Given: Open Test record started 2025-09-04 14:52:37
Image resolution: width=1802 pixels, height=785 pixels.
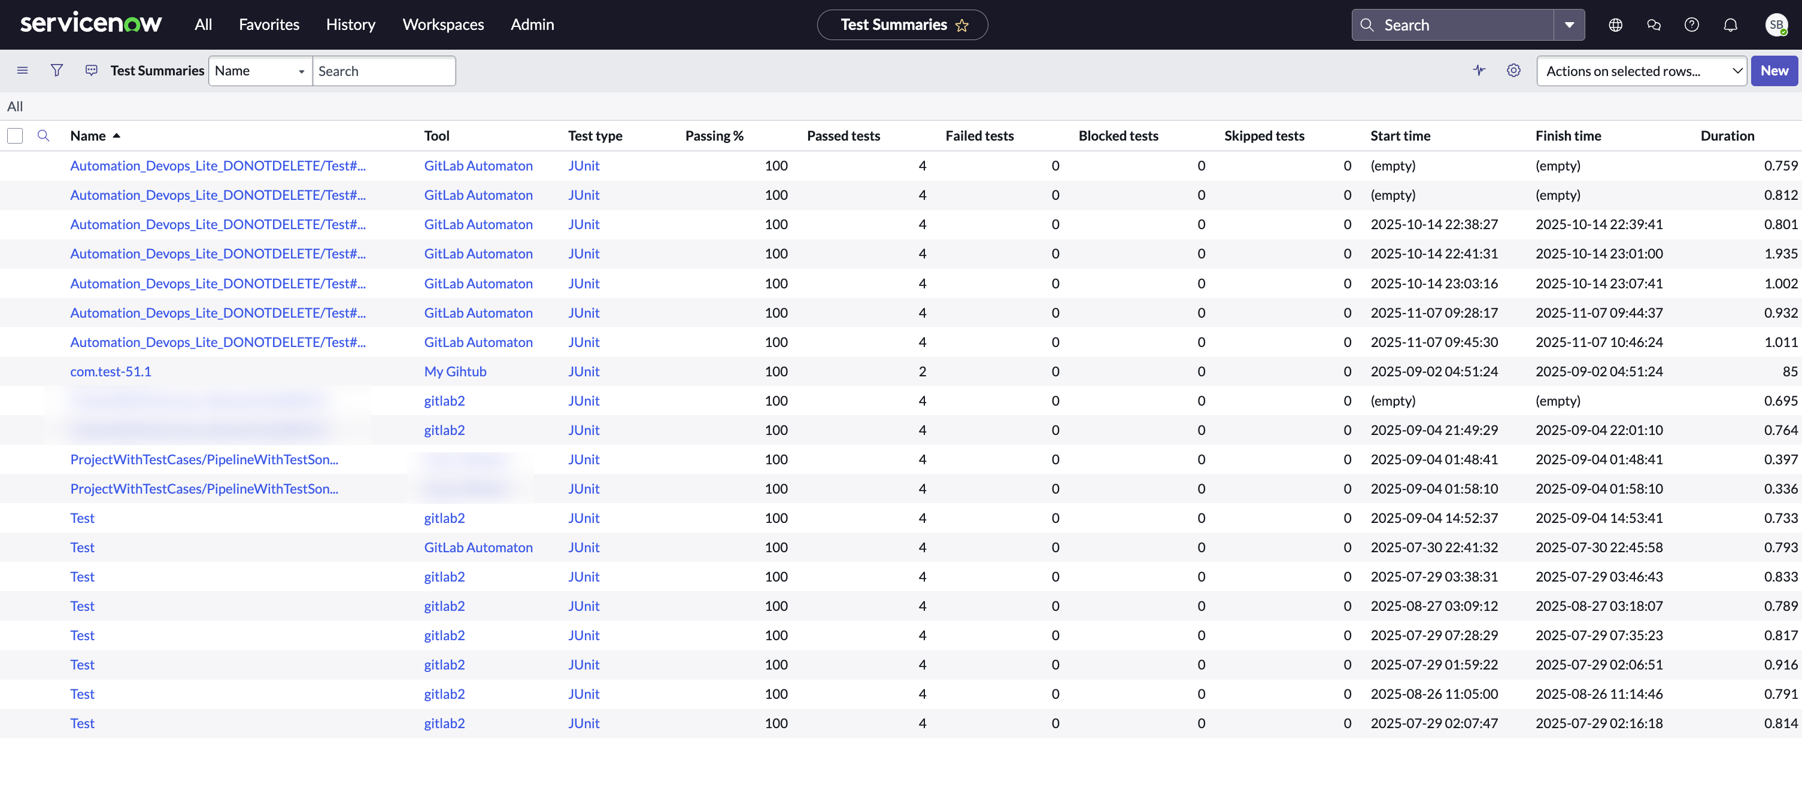Looking at the screenshot, I should click(82, 518).
